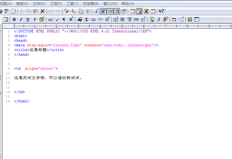
Task: Toggle line numbers display button
Action: 117,11
